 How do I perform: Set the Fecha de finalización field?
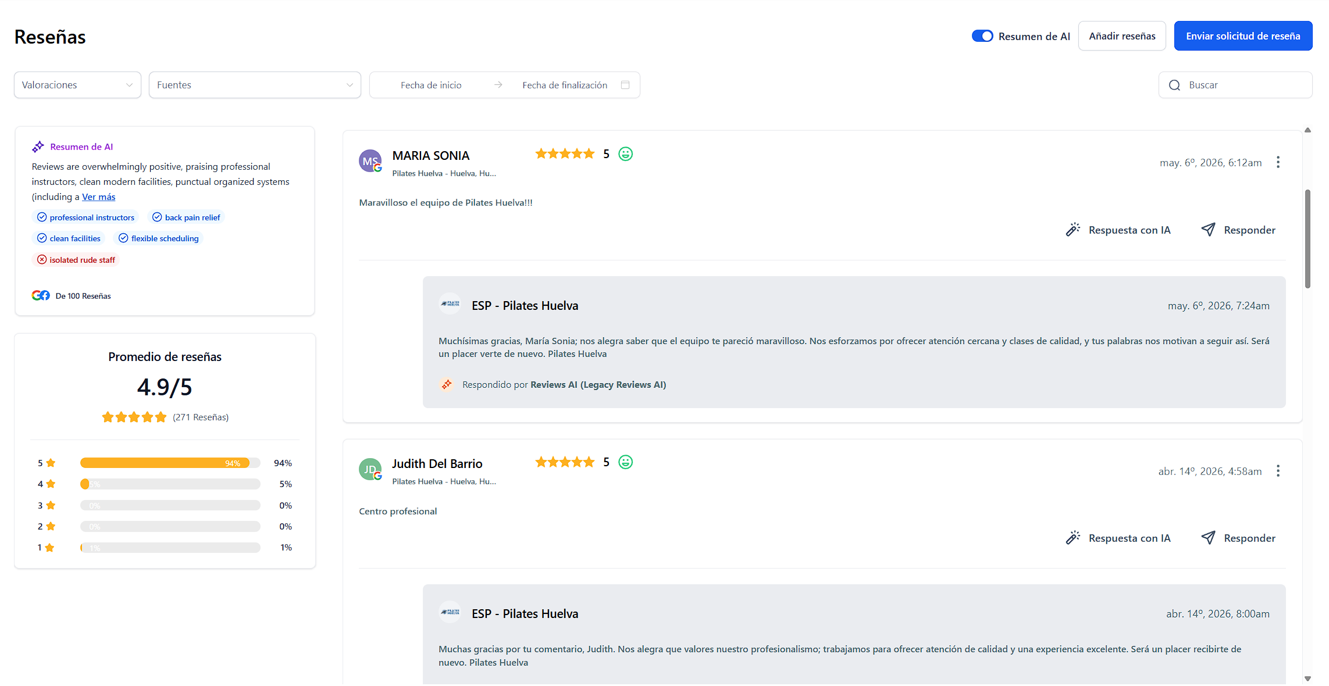[x=565, y=85]
